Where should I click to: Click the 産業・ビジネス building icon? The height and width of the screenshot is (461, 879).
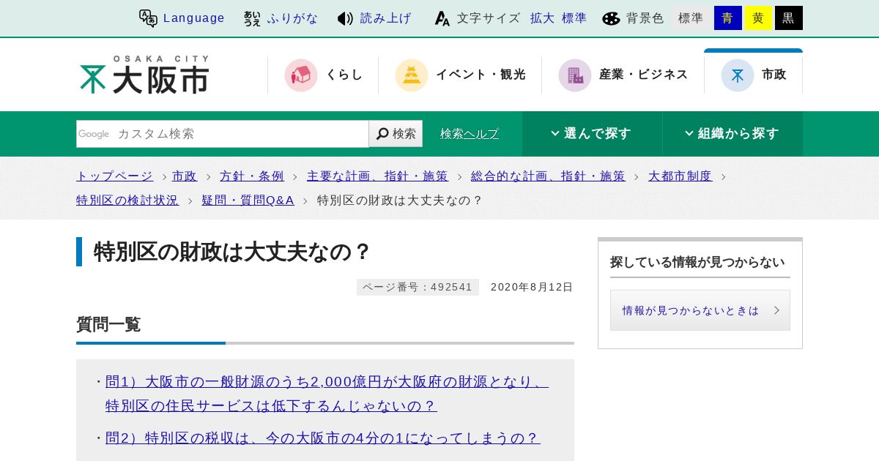(x=575, y=75)
